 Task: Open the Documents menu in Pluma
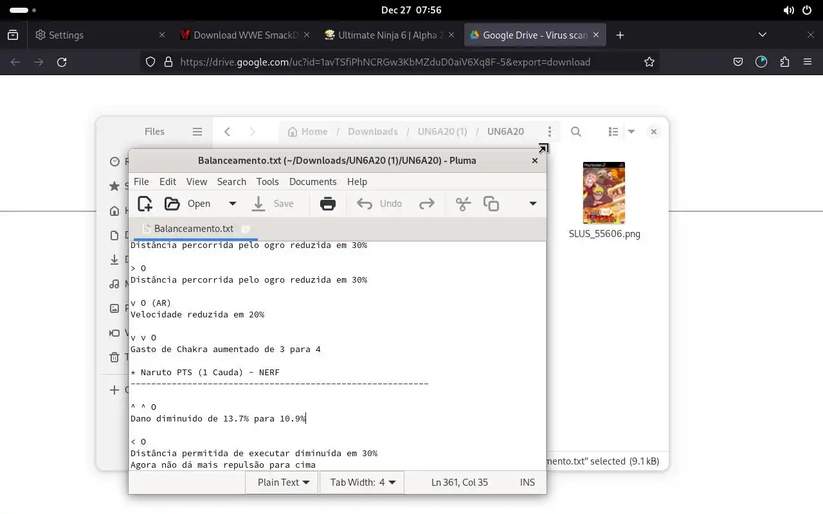click(x=312, y=182)
